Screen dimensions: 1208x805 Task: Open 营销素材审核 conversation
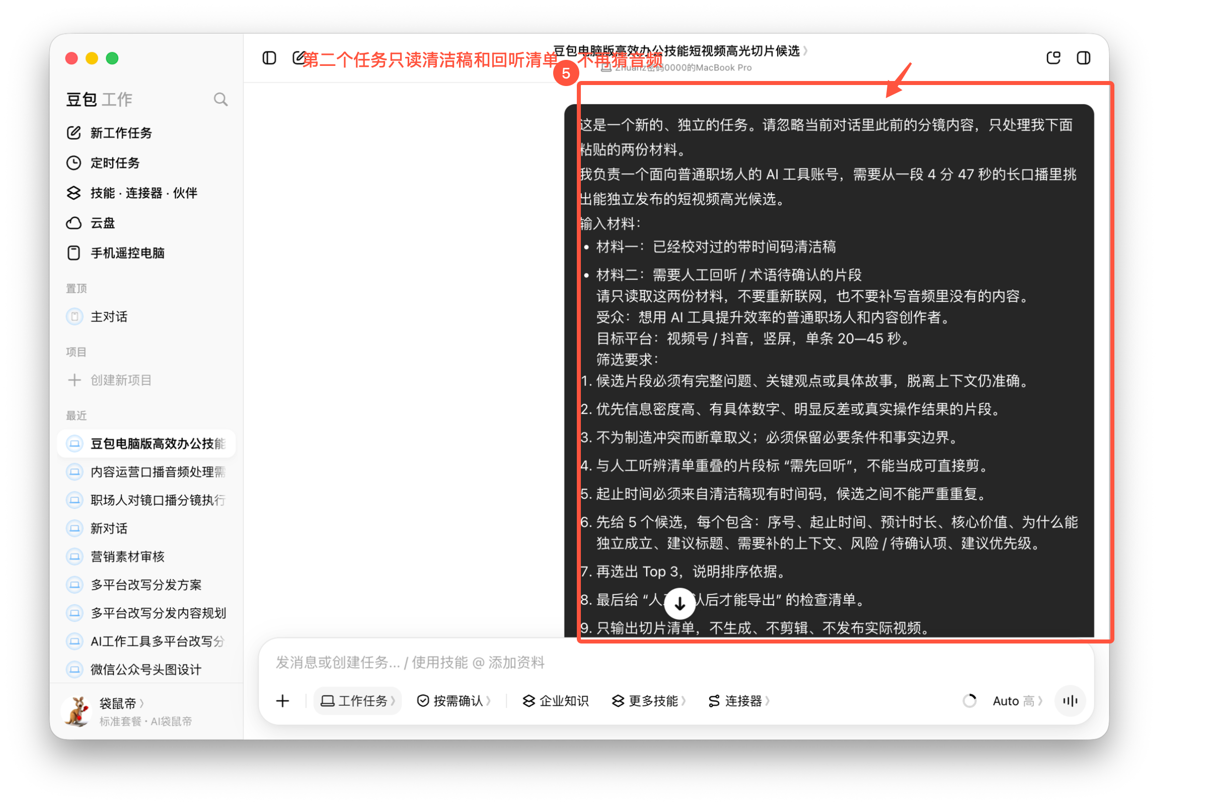tap(146, 556)
